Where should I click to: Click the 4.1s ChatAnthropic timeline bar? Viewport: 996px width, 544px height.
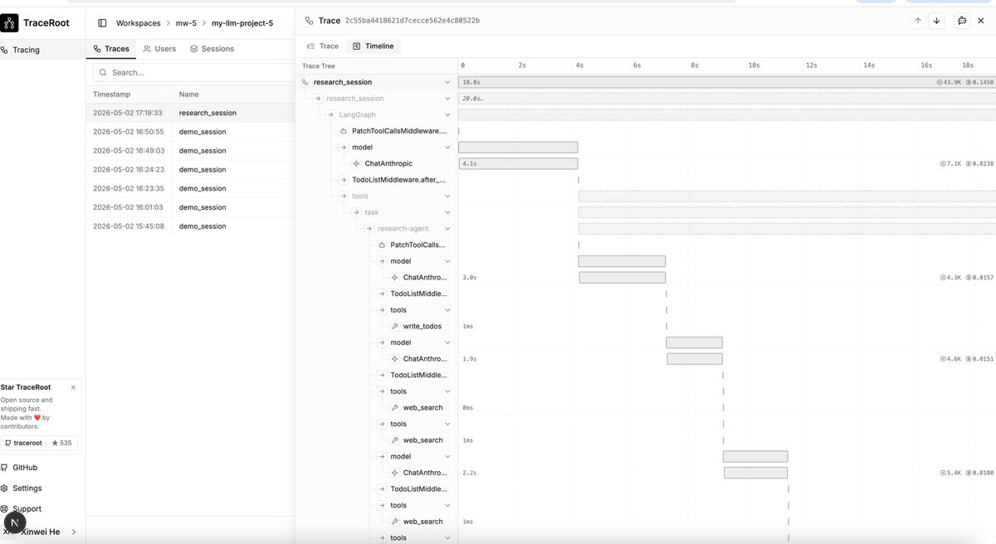pos(518,163)
